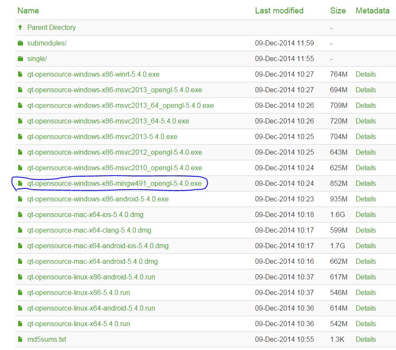The image size is (396, 350).
Task: Download qt-opensource-linux-x64-android-5.4.0.run
Action: coord(91,308)
